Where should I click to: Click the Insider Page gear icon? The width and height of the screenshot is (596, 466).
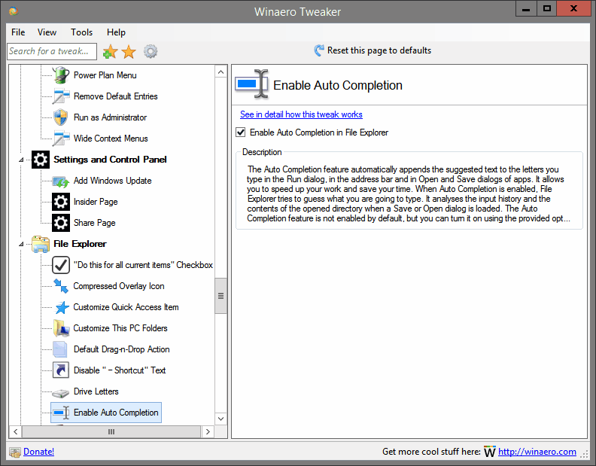(x=61, y=202)
